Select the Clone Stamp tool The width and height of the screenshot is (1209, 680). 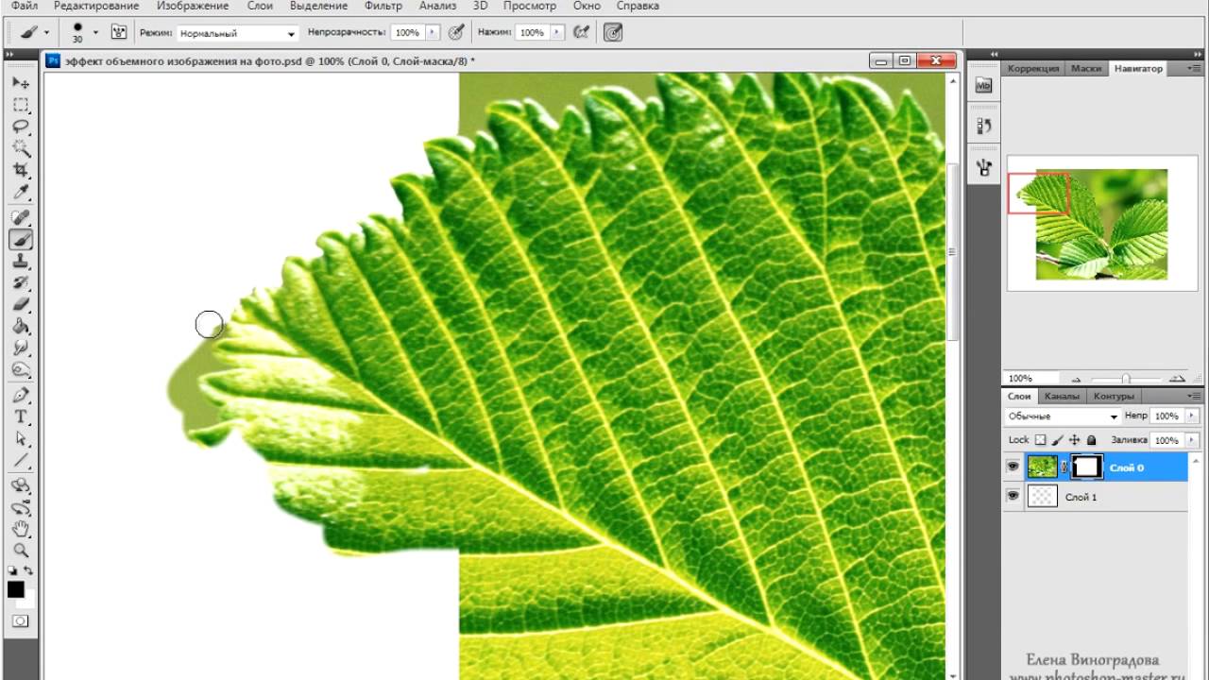coord(21,262)
